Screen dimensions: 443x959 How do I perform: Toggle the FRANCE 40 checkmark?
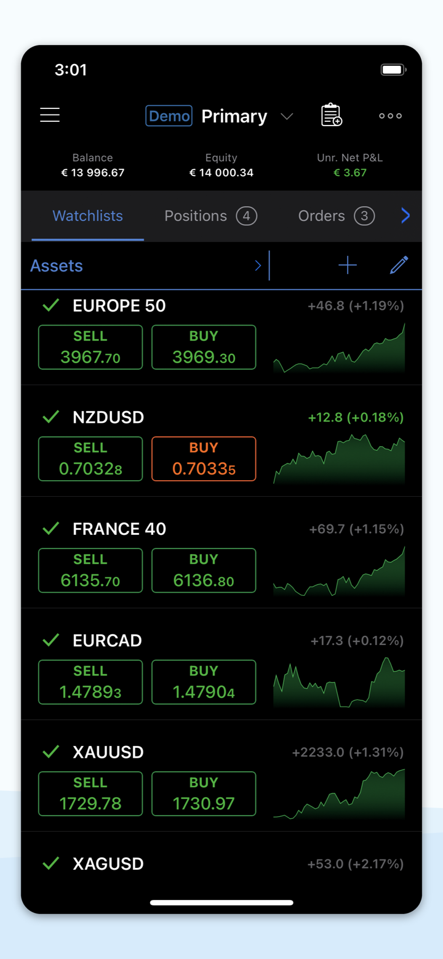click(x=51, y=529)
